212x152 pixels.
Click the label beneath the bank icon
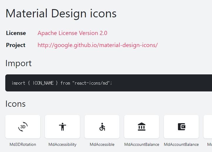click(x=142, y=144)
